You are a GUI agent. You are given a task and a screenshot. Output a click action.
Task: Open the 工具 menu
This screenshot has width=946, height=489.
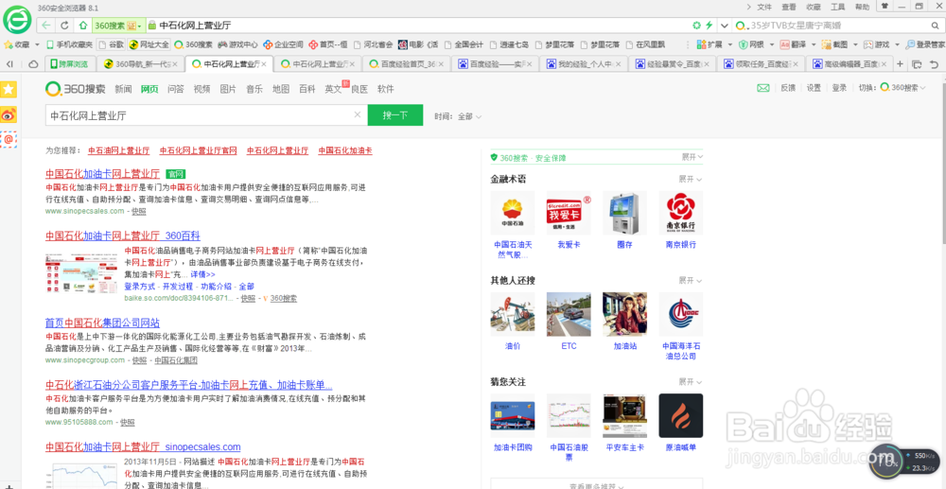click(x=838, y=7)
